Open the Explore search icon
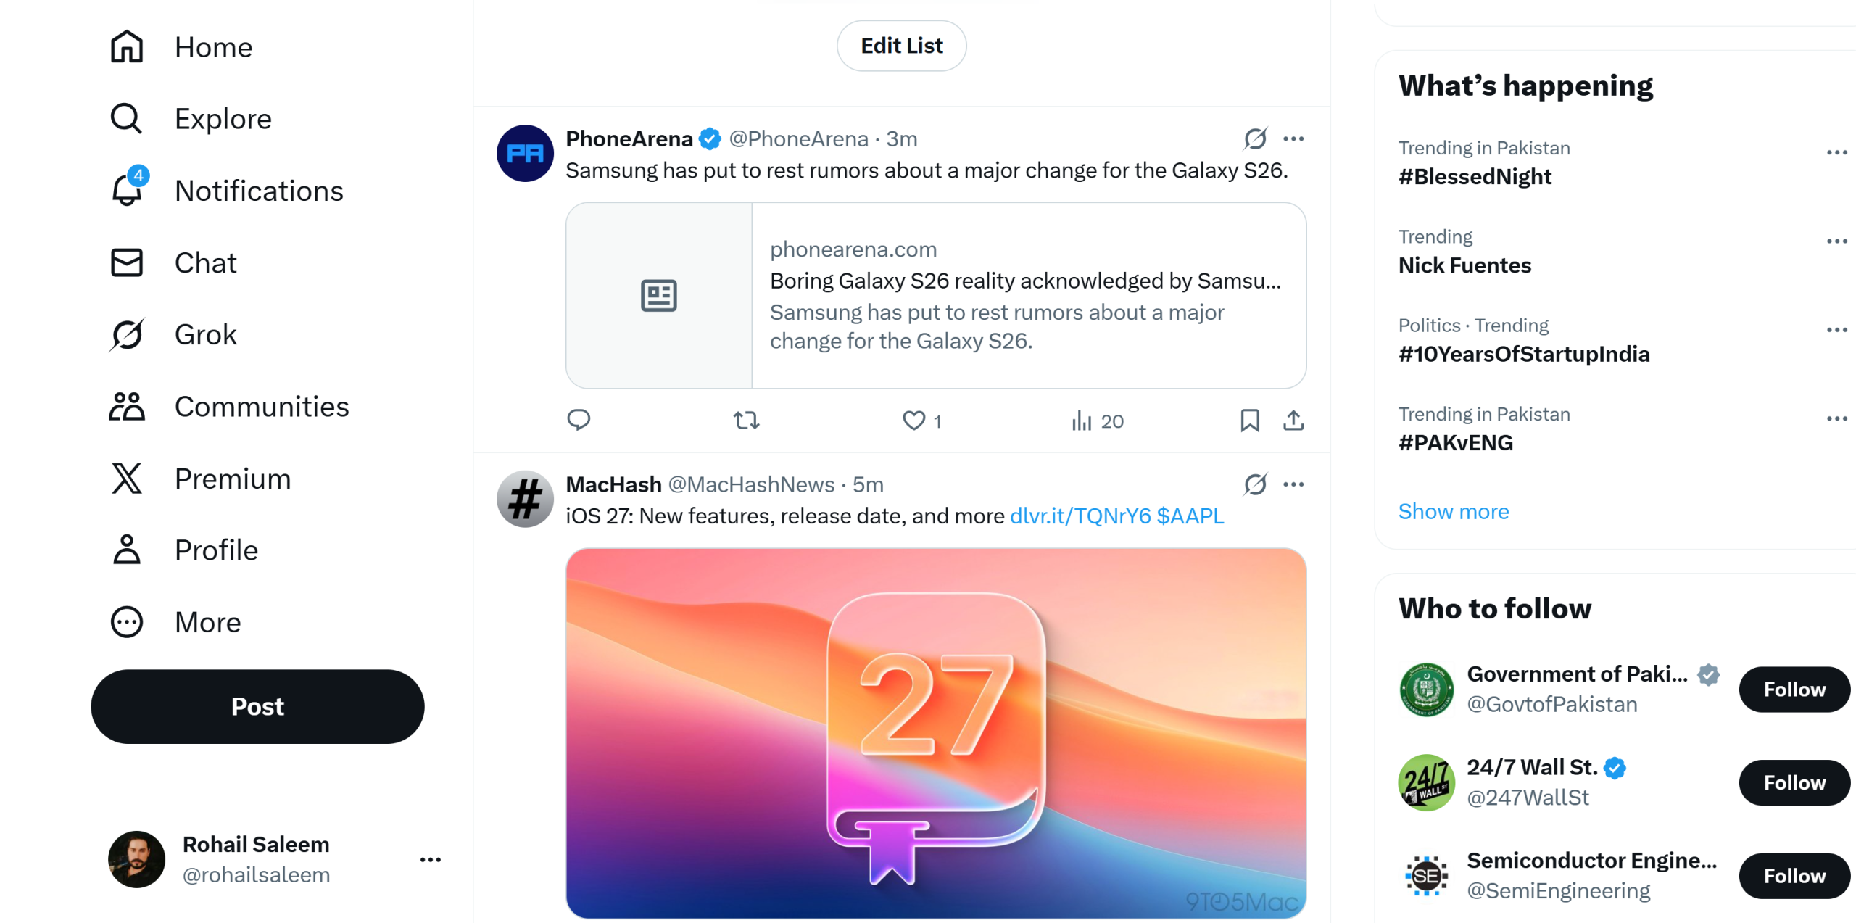The width and height of the screenshot is (1856, 923). click(126, 118)
